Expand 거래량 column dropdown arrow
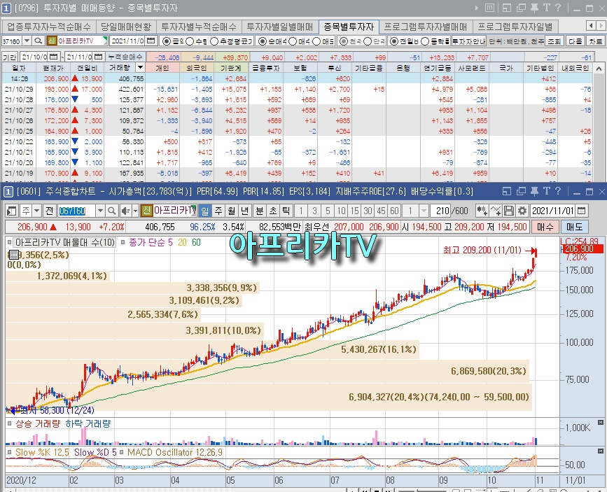This screenshot has height=492, width=607. coord(140,67)
